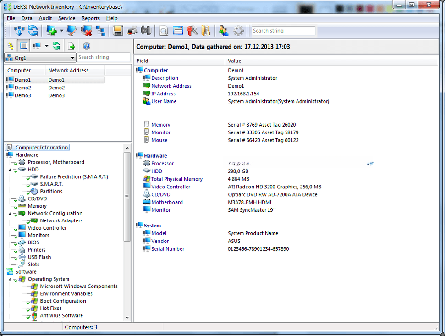445x336 pixels.
Task: Switch to tree view icon in the left toolbar
Action: point(11,46)
